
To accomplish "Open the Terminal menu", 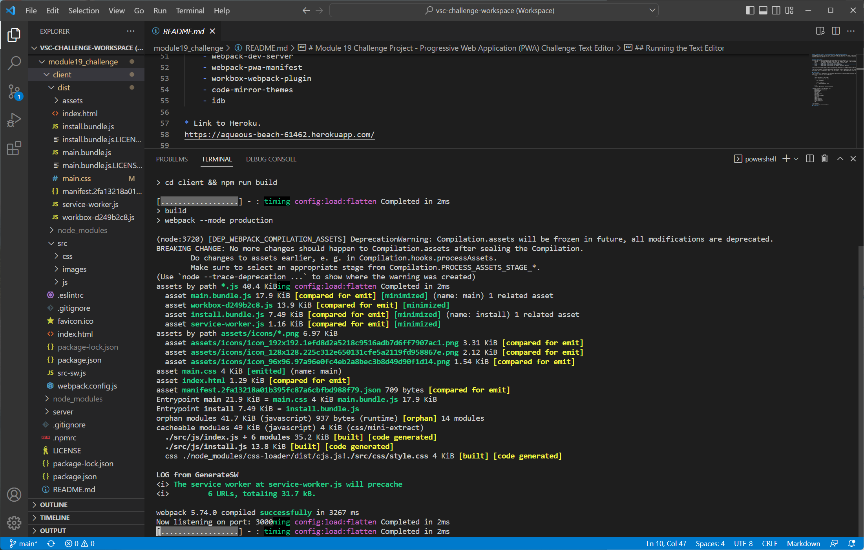I will coord(190,11).
